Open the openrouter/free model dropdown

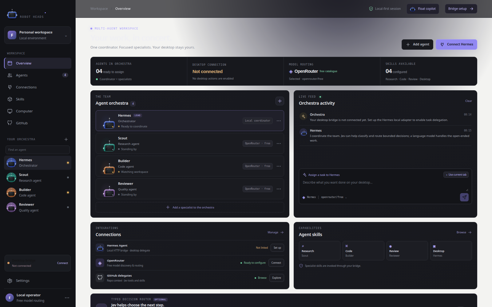[x=334, y=197]
